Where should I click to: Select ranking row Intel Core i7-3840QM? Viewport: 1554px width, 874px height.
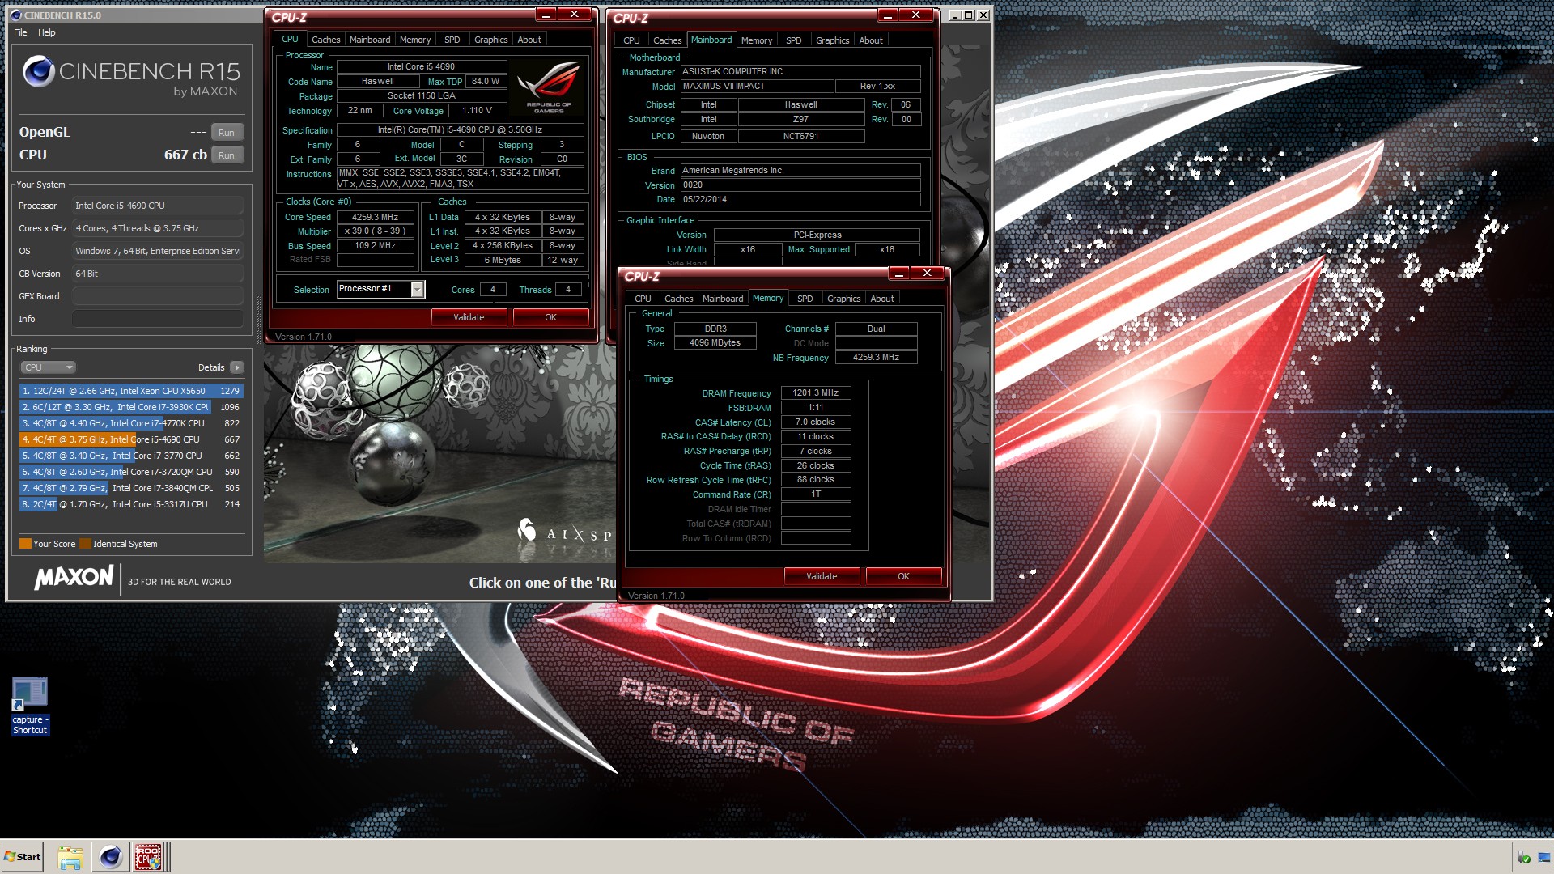[x=131, y=488]
